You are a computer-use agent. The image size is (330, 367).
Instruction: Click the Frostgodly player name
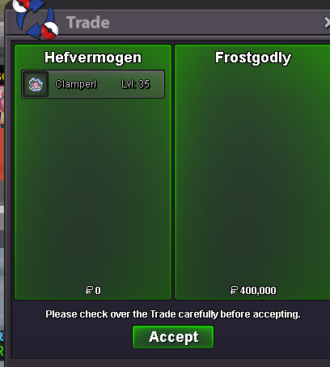pyautogui.click(x=253, y=58)
